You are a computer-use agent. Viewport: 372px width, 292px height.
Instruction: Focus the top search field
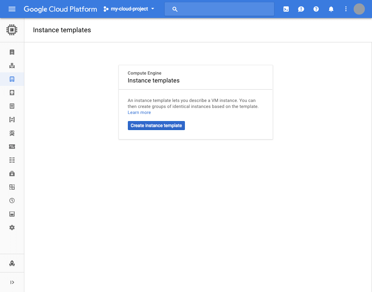tap(219, 9)
